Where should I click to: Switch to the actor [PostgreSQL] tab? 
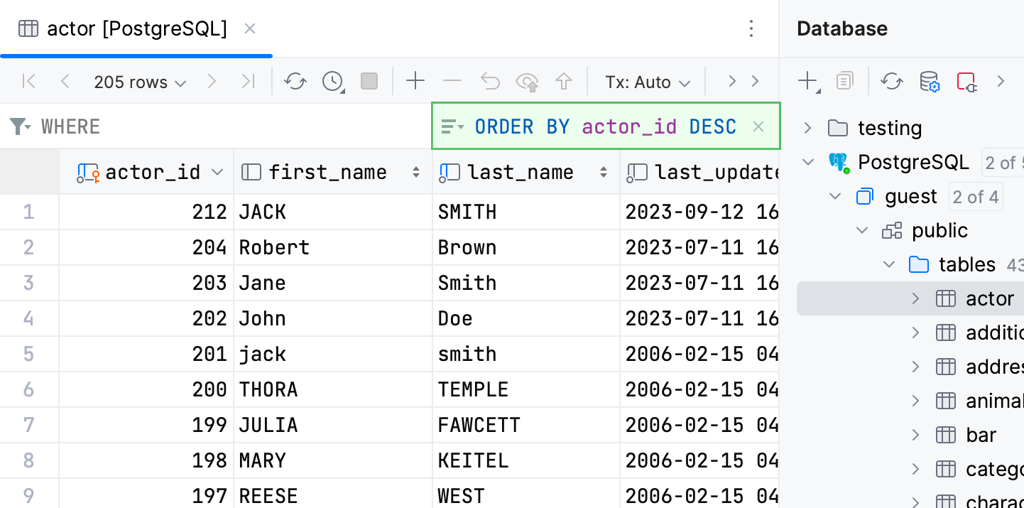[x=135, y=28]
